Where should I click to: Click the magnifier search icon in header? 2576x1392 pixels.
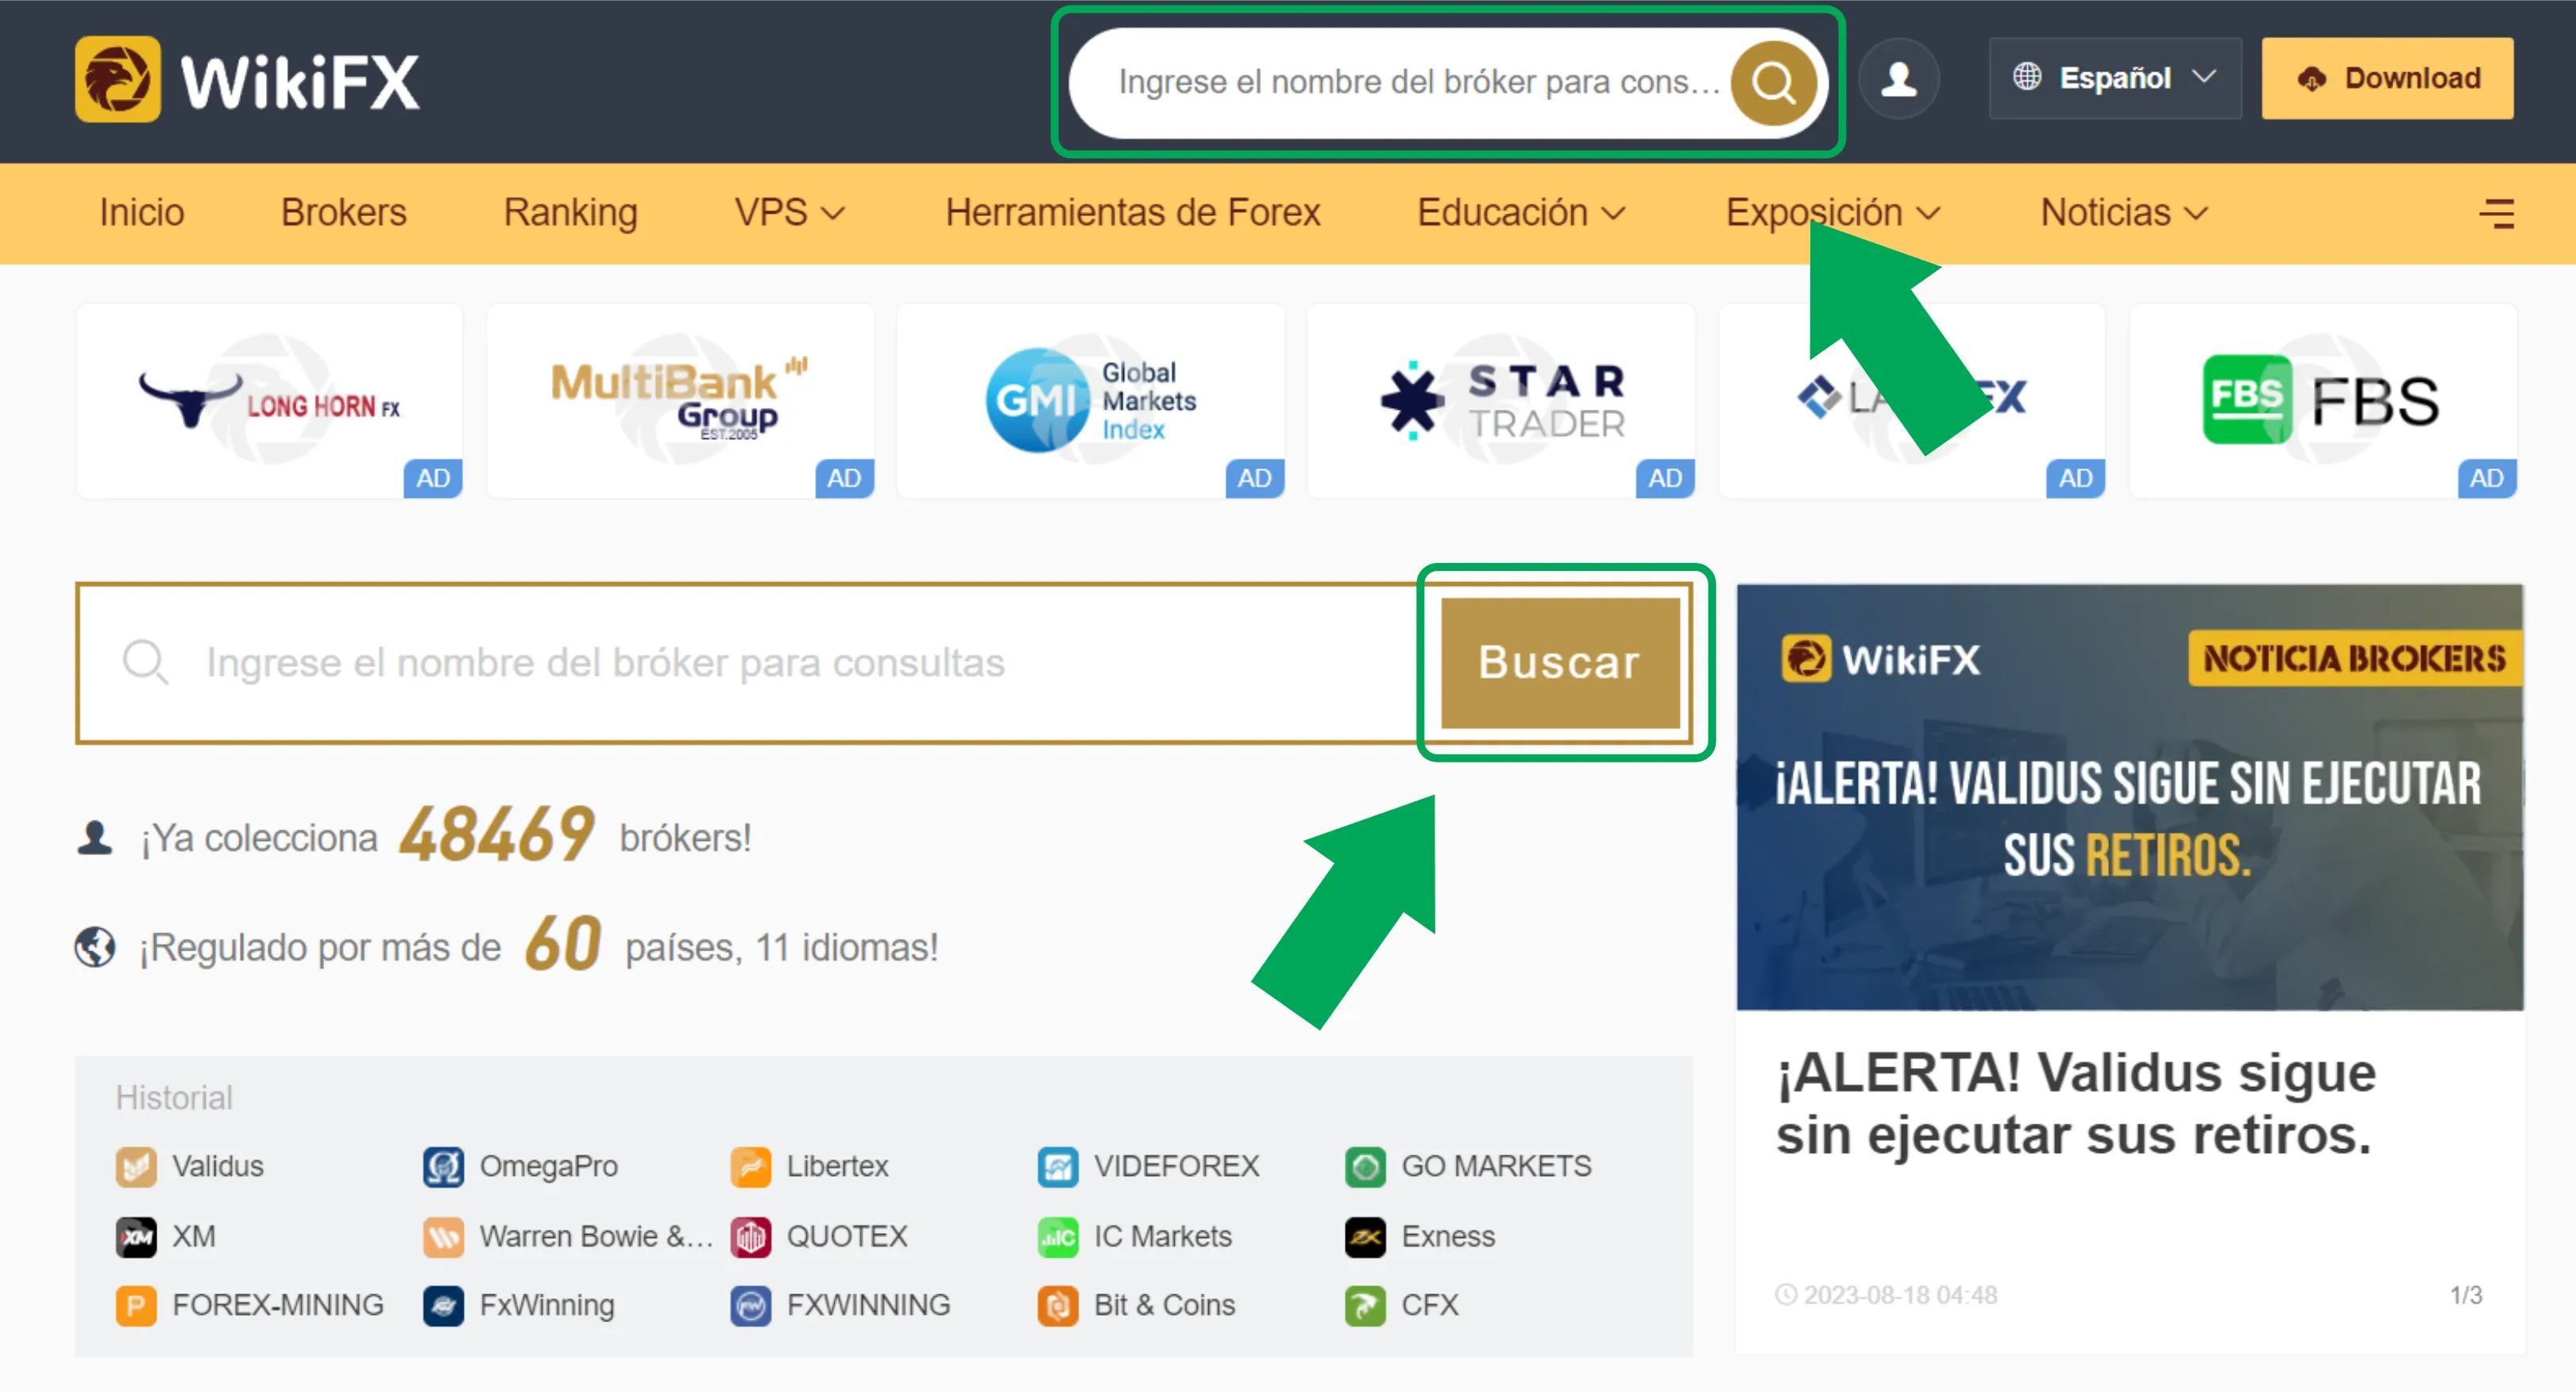(1774, 83)
